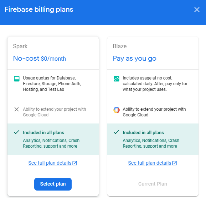206x198 pixels.
Task: Click the Spark usage quotas database icon
Action: pos(17,79)
